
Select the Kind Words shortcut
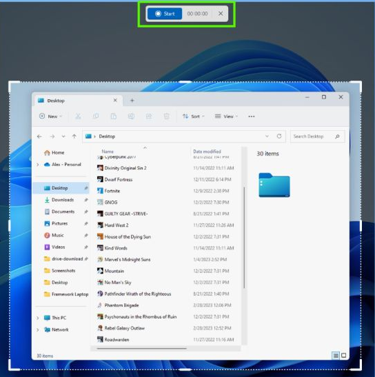pos(112,248)
